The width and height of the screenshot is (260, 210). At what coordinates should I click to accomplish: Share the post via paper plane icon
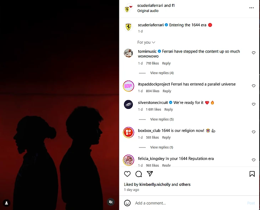point(150,174)
